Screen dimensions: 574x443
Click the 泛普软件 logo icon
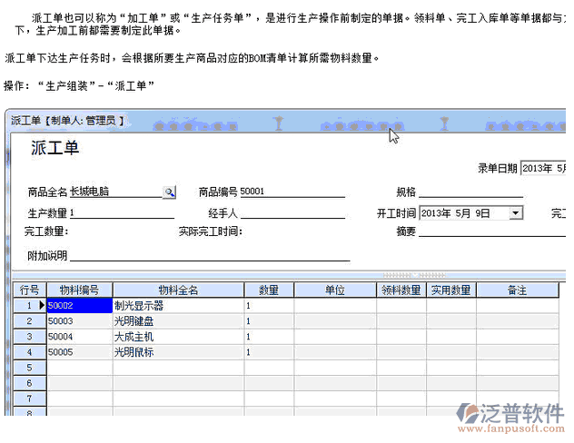click(x=473, y=413)
